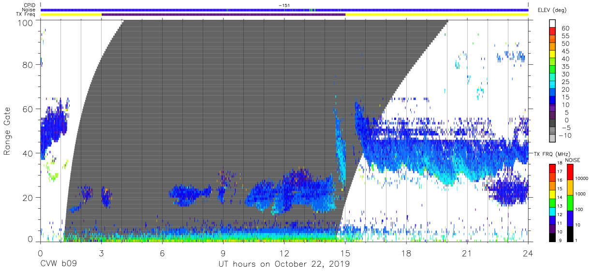This screenshot has width=594, height=274.
Task: Click the 9 label on TX FRQ bar
Action: [560, 241]
